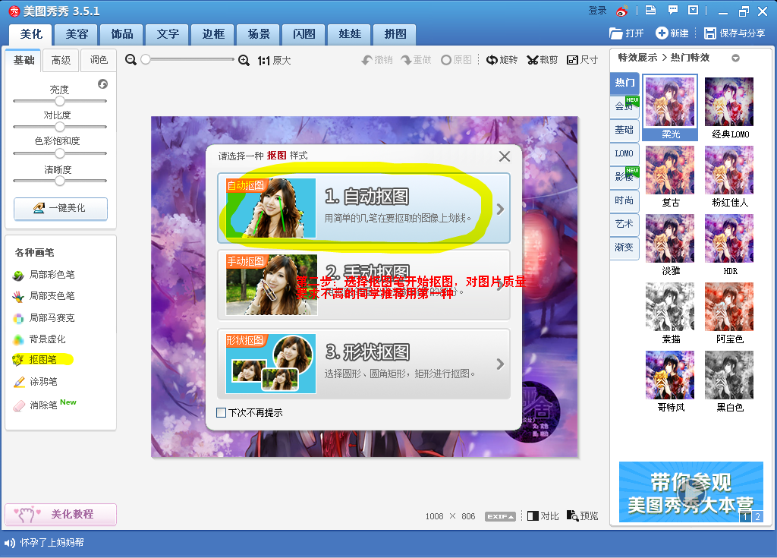Click the 亮度 brightness slider handle
This screenshot has height=558, width=777.
click(60, 101)
